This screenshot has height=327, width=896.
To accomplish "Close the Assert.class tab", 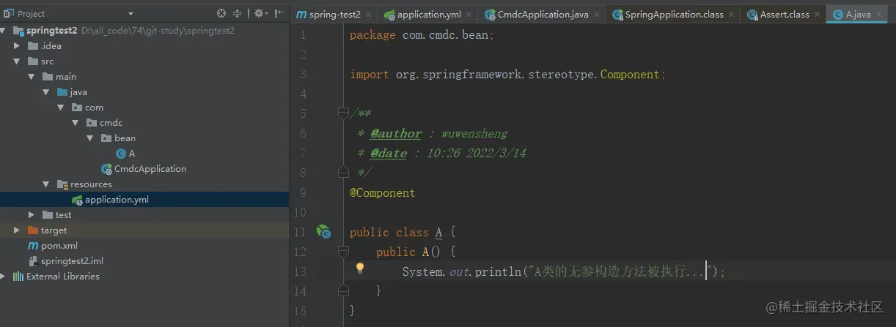I will 817,15.
